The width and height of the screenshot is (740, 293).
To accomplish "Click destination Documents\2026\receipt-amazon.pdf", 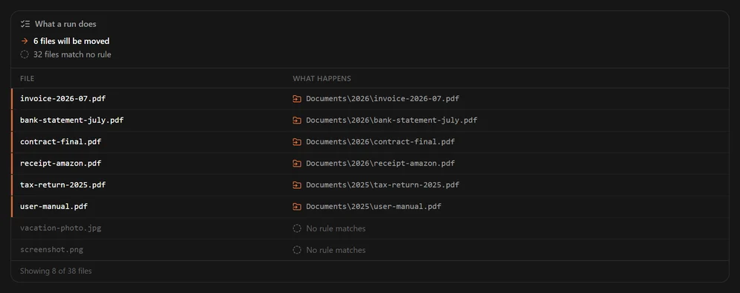I will 380,164.
